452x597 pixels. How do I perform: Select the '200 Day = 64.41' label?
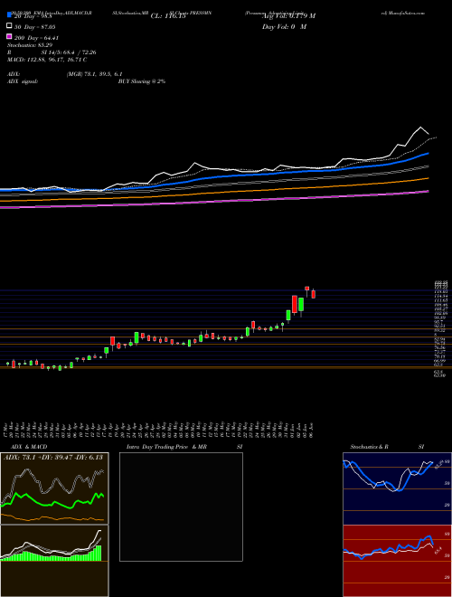coord(36,38)
